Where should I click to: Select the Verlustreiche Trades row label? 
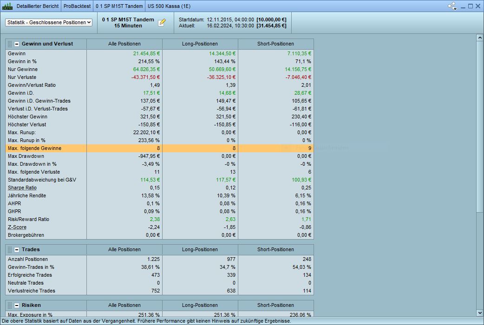[32, 291]
